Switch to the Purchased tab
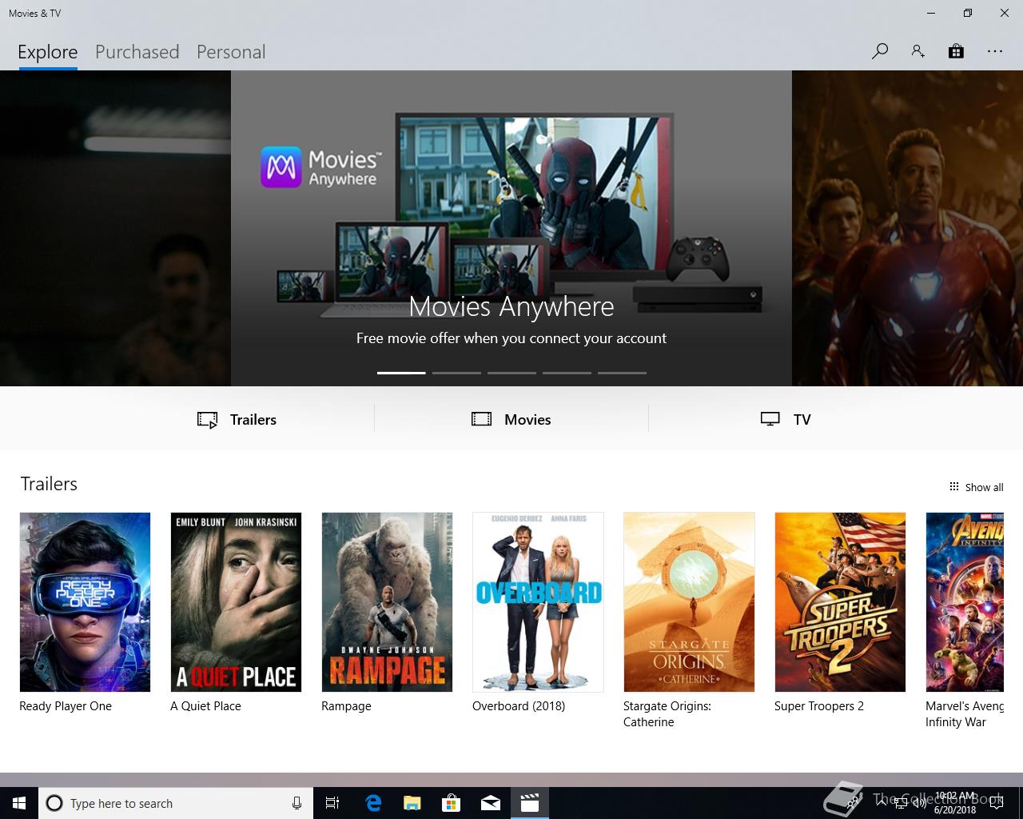The width and height of the screenshot is (1023, 819). tap(137, 52)
